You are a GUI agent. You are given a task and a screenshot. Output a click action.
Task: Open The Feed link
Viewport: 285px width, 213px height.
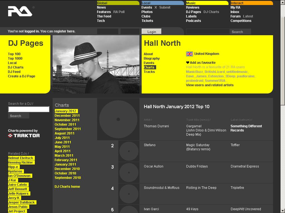pos(104,16)
